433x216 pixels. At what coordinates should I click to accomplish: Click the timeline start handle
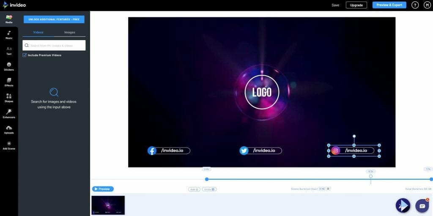click(206, 179)
